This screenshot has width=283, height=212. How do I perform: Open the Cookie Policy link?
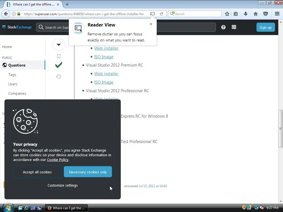click(x=57, y=160)
